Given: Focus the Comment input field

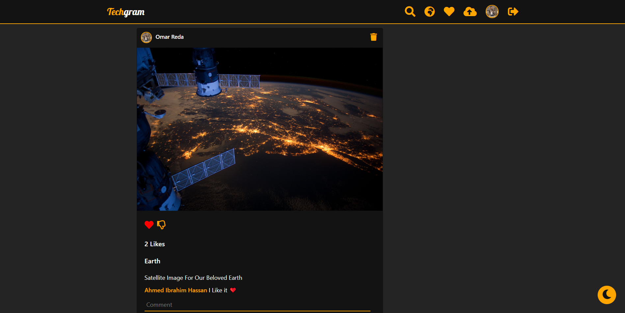Looking at the screenshot, I should pyautogui.click(x=258, y=305).
